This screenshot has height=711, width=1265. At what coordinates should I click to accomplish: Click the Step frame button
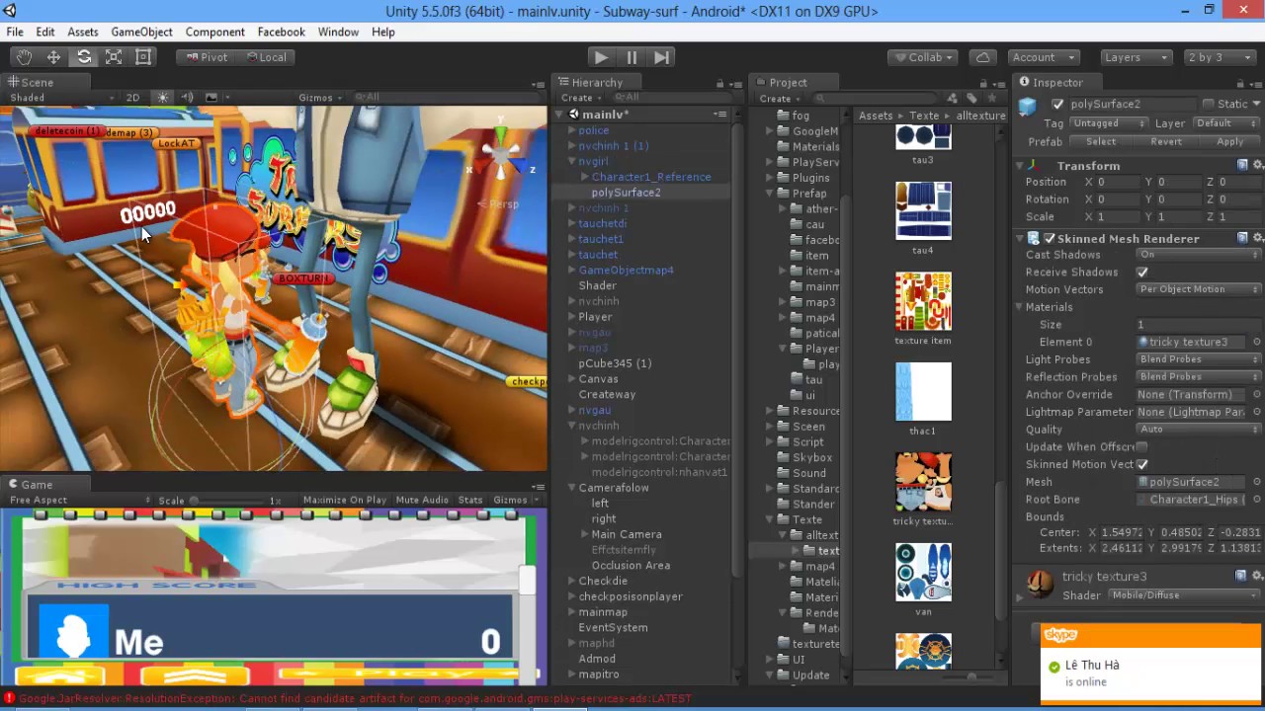pyautogui.click(x=662, y=57)
